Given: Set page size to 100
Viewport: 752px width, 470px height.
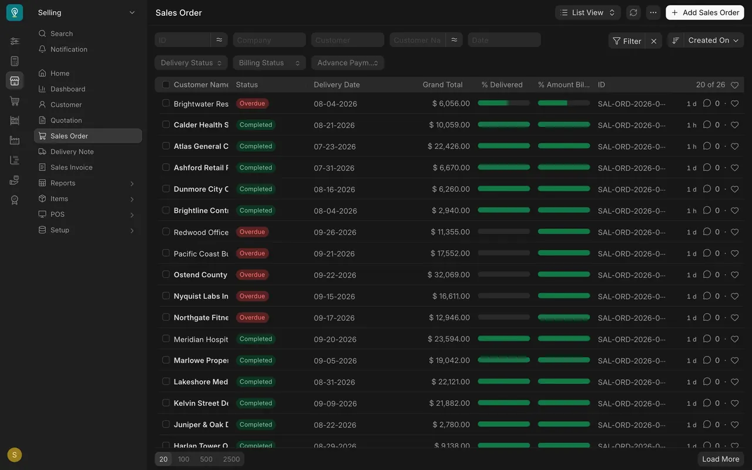Looking at the screenshot, I should (184, 459).
